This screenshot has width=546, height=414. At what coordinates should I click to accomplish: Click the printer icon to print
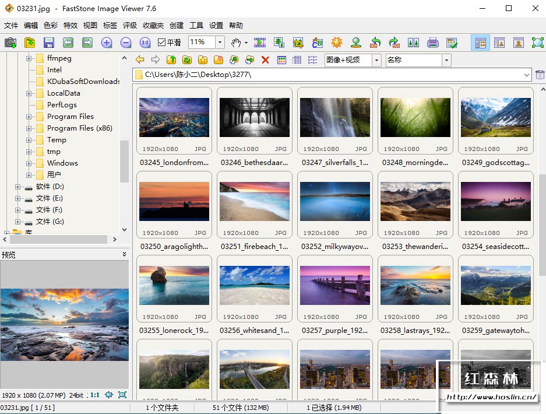[432, 43]
